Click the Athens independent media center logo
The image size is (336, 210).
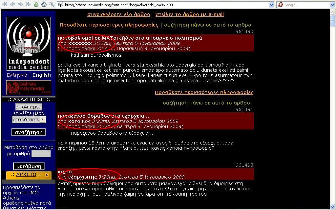29,43
